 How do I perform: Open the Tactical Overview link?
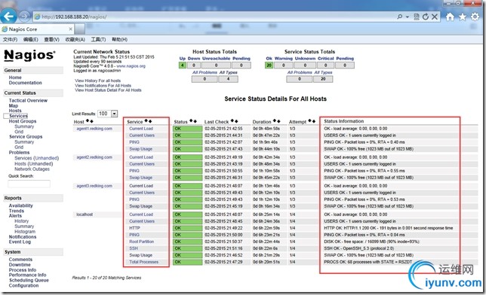(28, 101)
